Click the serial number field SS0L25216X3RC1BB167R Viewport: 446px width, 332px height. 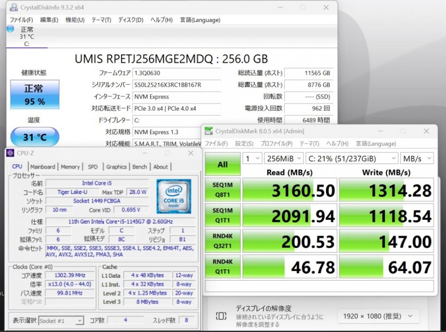tap(176, 85)
